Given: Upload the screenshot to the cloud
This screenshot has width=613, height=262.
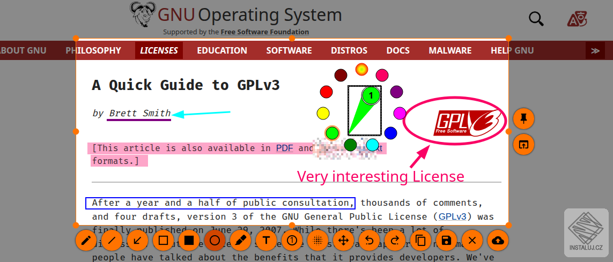Looking at the screenshot, I should click(498, 241).
